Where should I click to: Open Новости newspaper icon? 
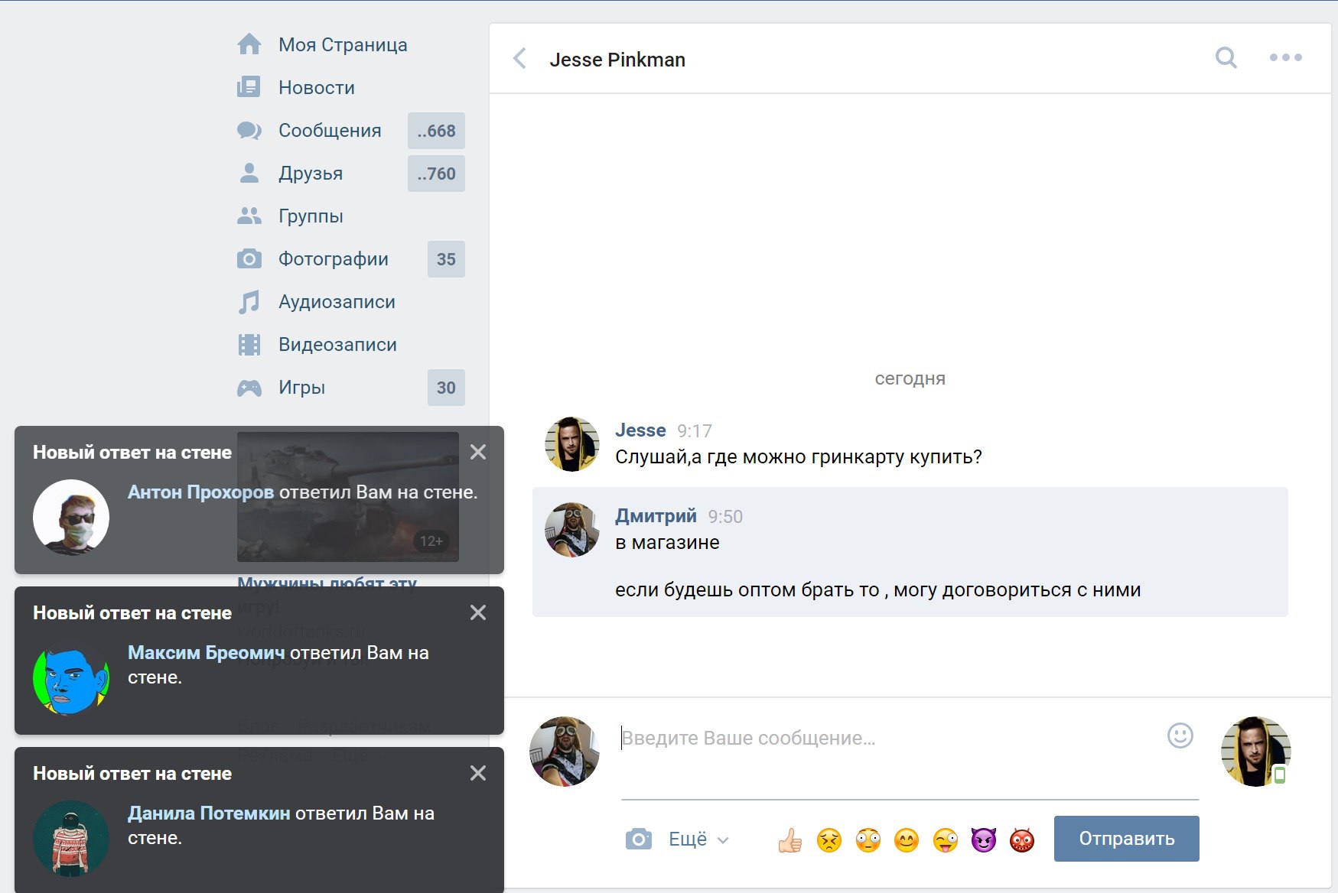pyautogui.click(x=249, y=87)
